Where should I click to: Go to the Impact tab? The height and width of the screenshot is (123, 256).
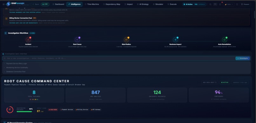coord(129,4)
